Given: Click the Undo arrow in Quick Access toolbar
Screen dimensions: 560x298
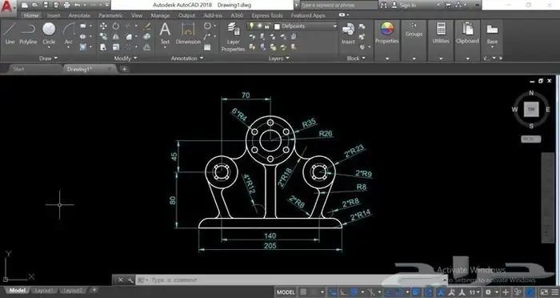Looking at the screenshot, I should pos(77,5).
